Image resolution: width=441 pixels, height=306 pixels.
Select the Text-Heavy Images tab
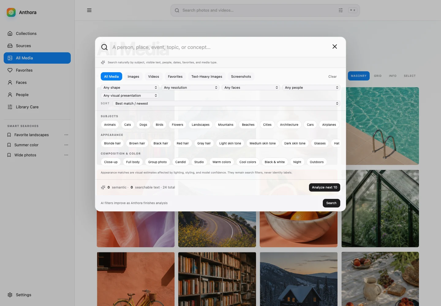pos(207,76)
